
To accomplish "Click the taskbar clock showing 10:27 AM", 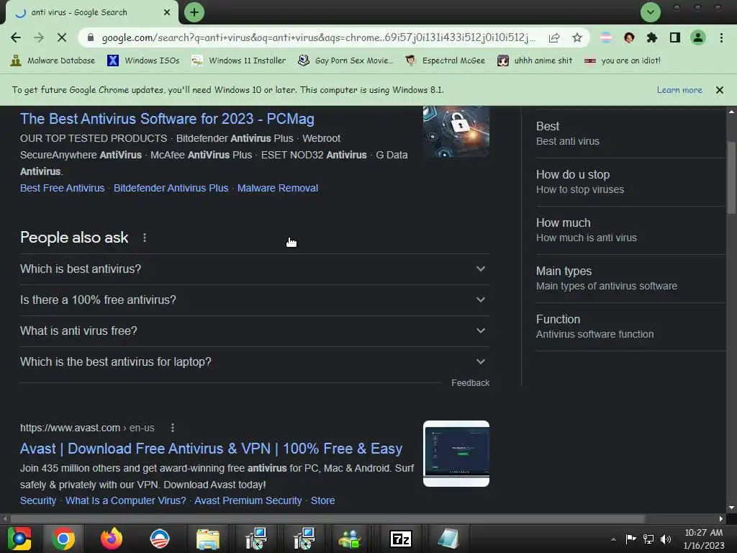I will click(x=704, y=539).
